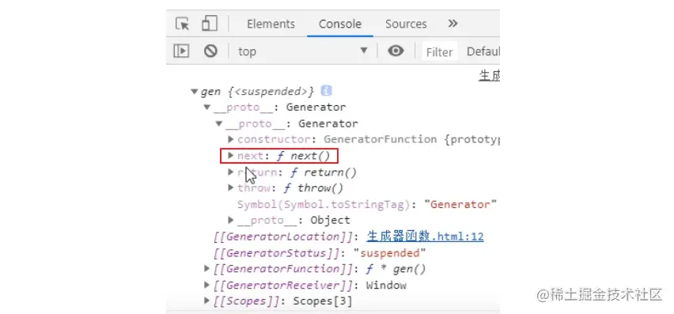Viewport: 674px width, 314px height.
Task: Create live expression with eye icon
Action: click(x=396, y=51)
